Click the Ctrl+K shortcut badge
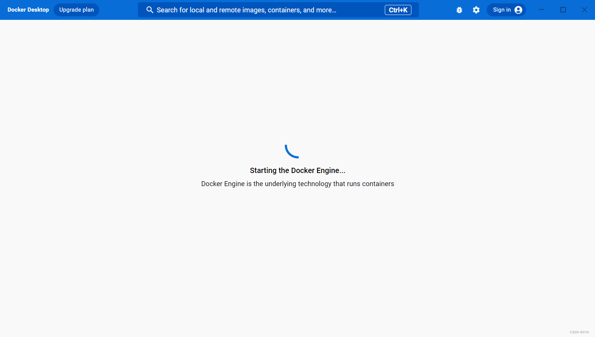Screen dimensions: 595x337 click(x=398, y=10)
